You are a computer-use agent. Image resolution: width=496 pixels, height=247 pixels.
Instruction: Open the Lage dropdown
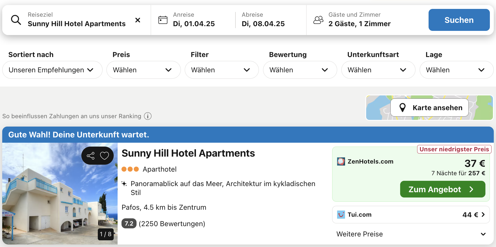pos(456,70)
